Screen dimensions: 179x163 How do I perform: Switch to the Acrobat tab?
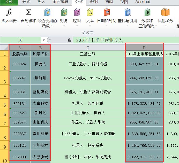143,2
